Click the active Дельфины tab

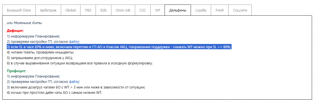coord(178,10)
